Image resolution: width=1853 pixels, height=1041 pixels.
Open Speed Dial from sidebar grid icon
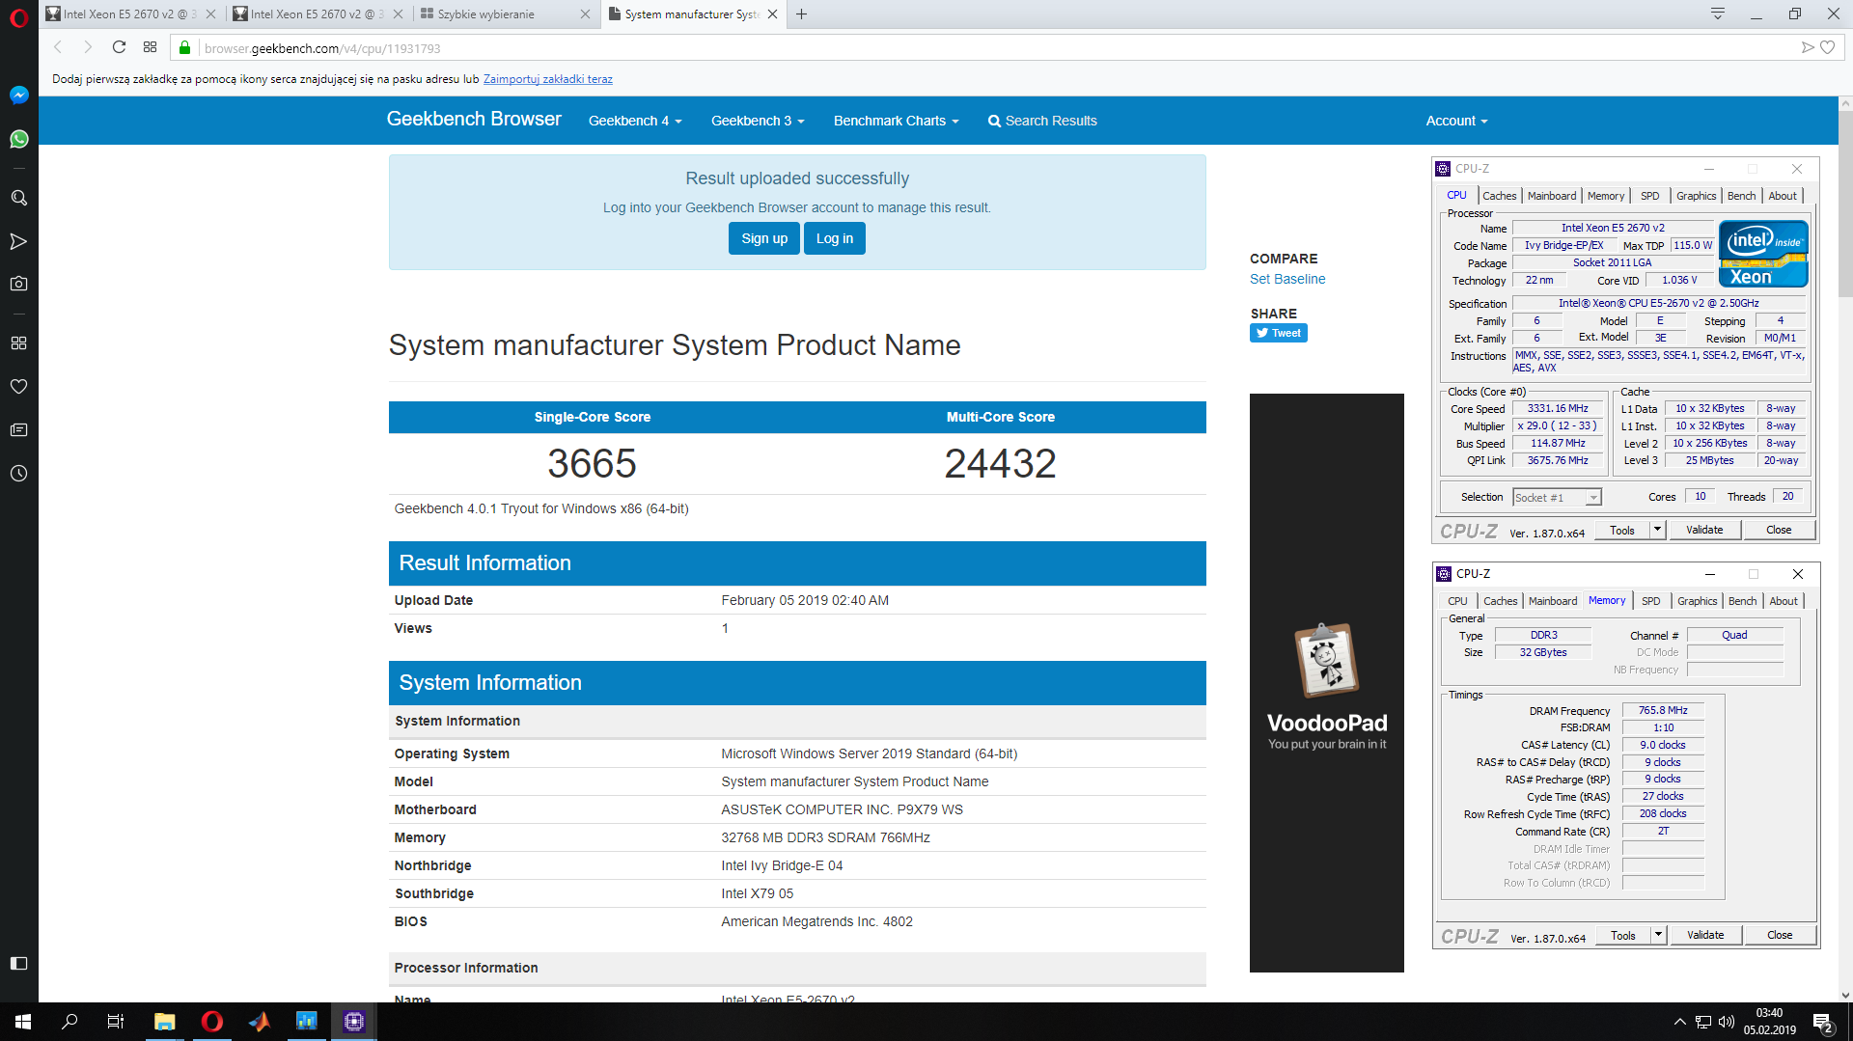(18, 343)
